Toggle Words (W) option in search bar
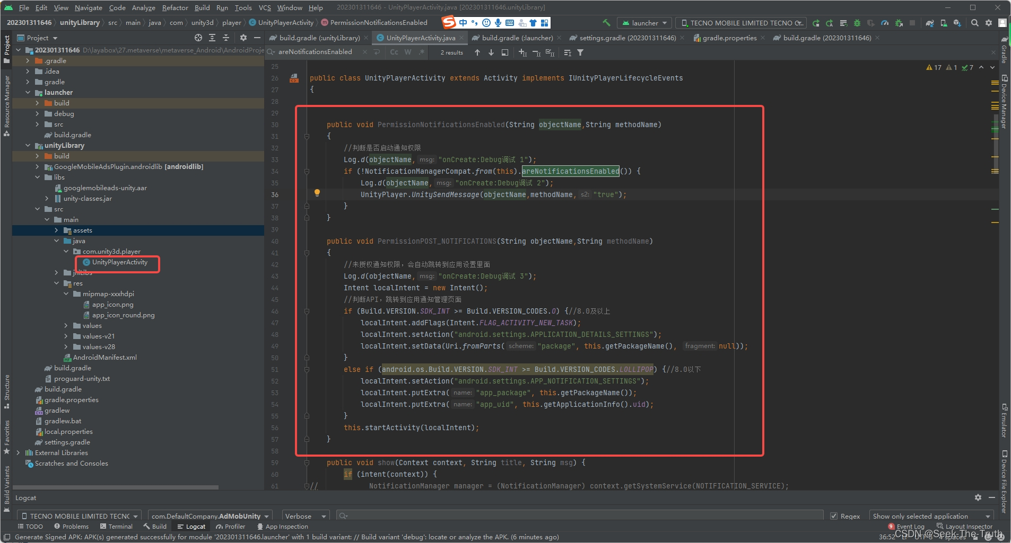 pyautogui.click(x=408, y=52)
